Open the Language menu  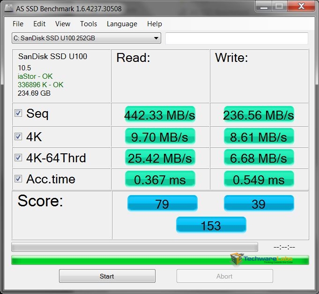point(122,24)
